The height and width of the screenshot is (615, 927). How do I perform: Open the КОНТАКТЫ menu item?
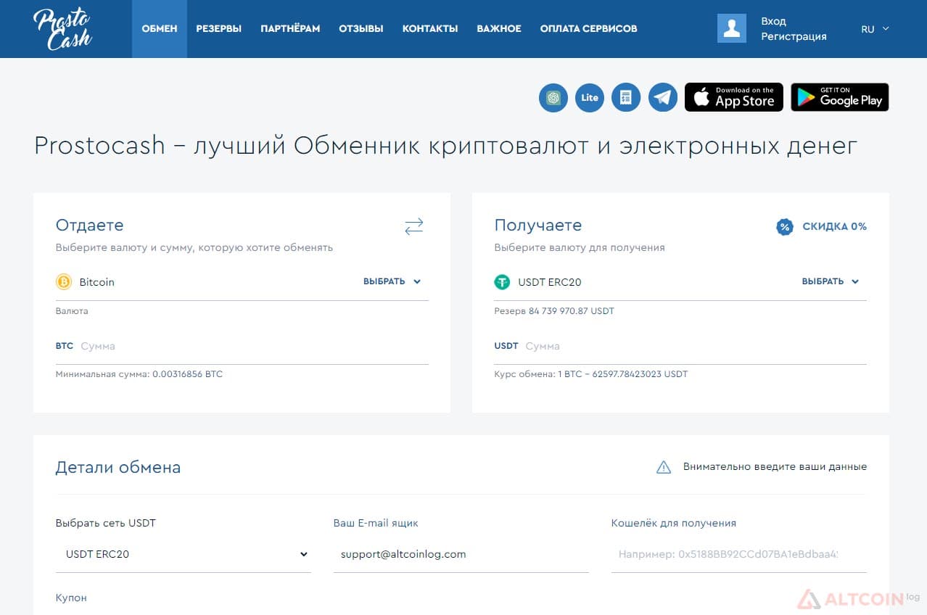(x=430, y=29)
